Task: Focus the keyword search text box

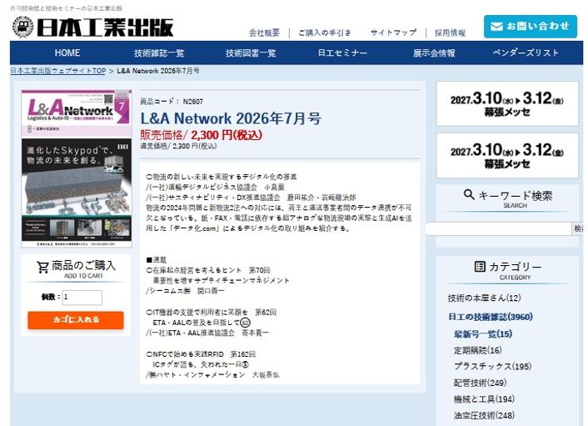Action: tap(499, 228)
